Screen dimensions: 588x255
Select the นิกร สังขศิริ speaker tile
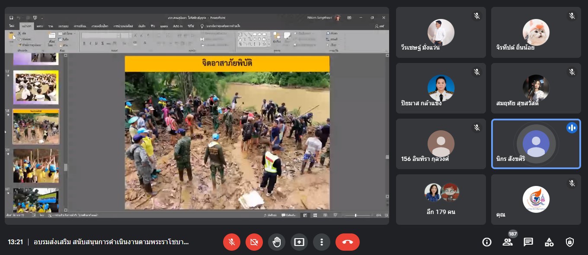point(536,144)
